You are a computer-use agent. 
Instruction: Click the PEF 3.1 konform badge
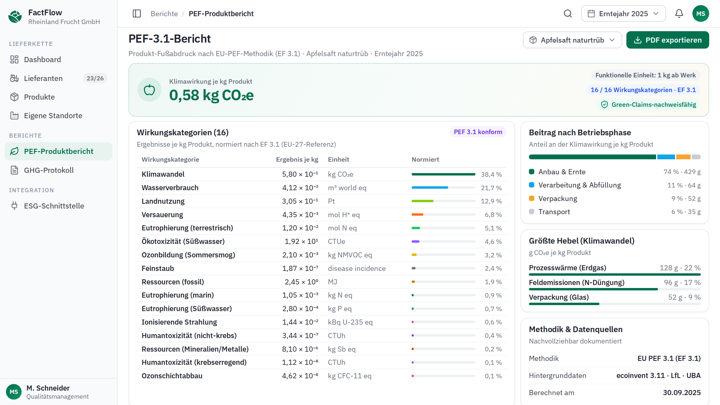(478, 132)
